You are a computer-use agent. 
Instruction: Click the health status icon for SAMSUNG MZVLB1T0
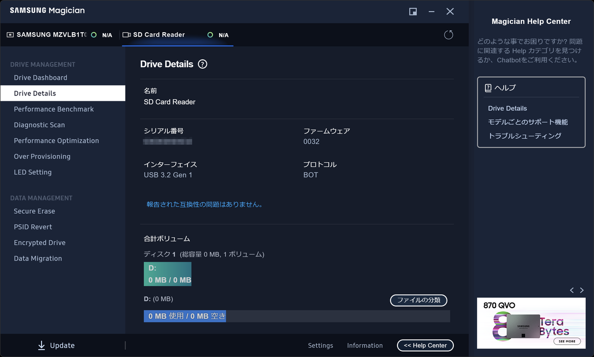click(x=94, y=35)
